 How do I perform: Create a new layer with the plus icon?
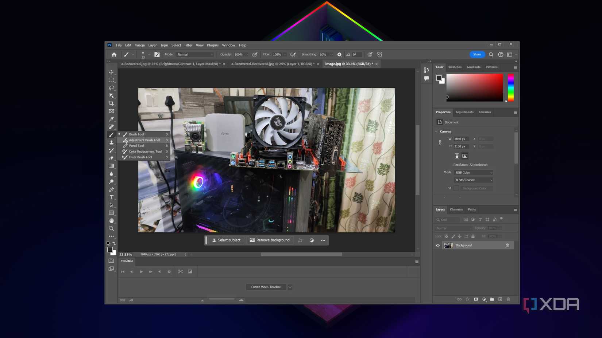[500, 299]
